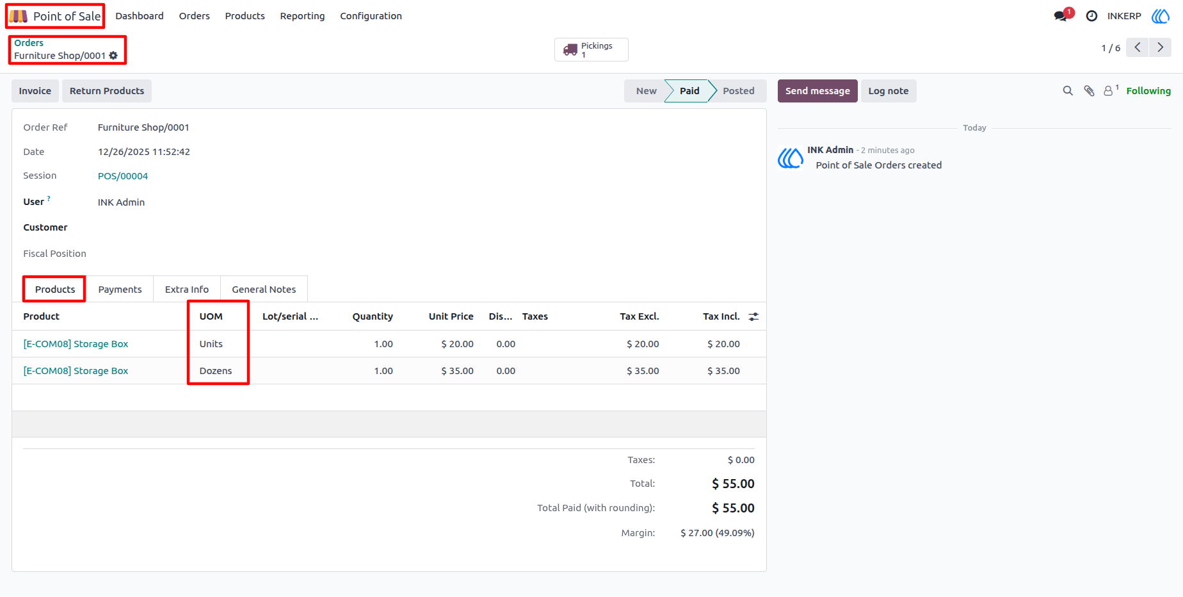
Task: Click the Log note button
Action: (889, 91)
